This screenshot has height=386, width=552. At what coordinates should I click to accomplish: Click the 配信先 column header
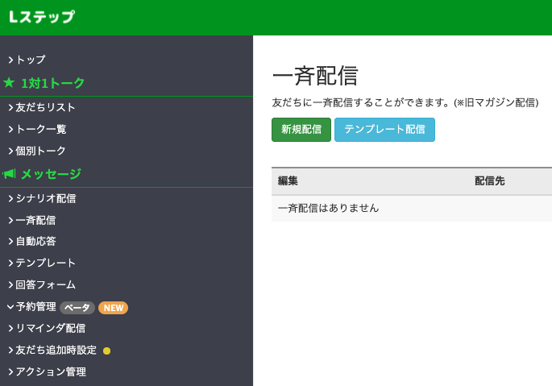(x=490, y=181)
